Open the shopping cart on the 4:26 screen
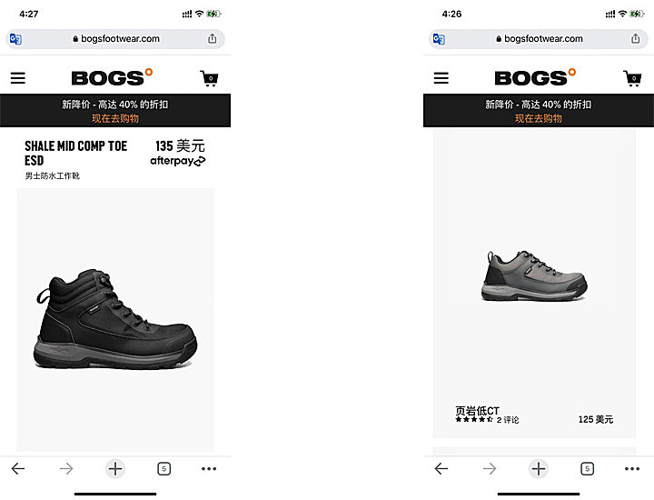This screenshot has width=654, height=500. (632, 78)
